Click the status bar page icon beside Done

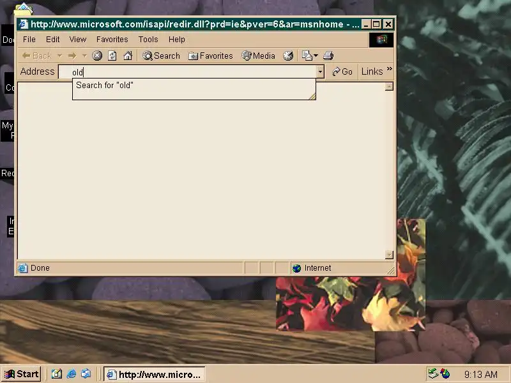point(23,268)
